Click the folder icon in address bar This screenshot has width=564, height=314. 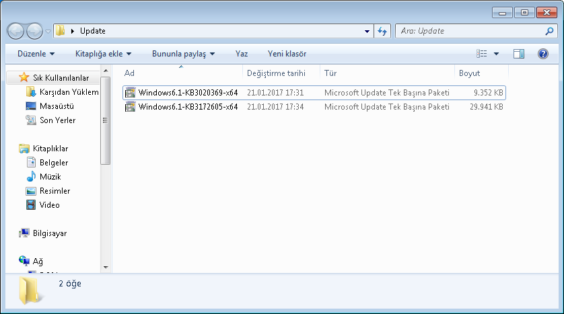[x=60, y=30]
